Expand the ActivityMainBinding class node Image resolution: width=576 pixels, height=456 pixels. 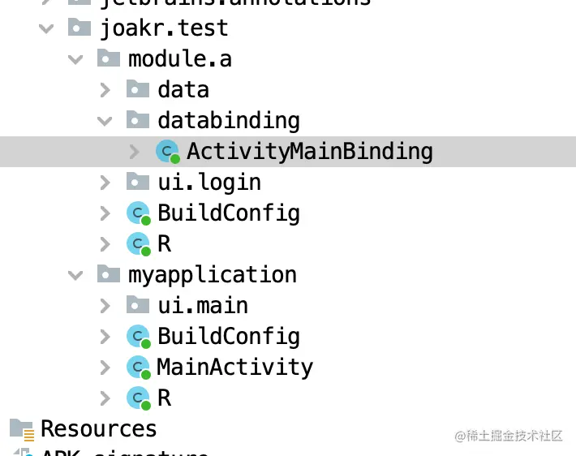[x=135, y=152]
